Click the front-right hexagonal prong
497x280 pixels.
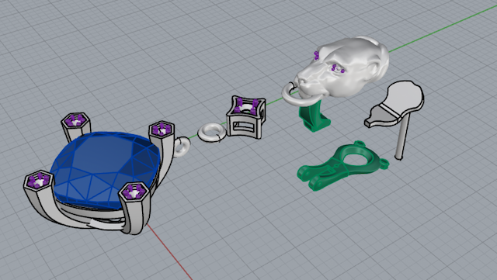click(x=134, y=192)
